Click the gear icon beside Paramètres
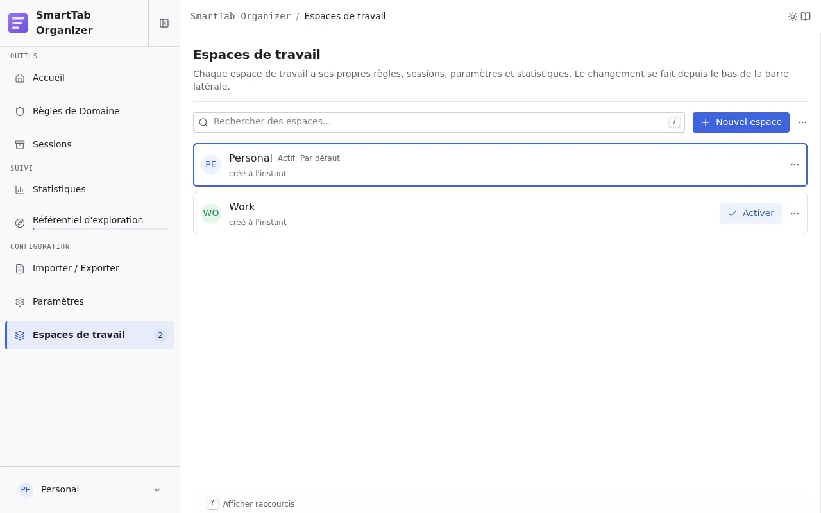This screenshot has width=821, height=513. click(x=20, y=302)
